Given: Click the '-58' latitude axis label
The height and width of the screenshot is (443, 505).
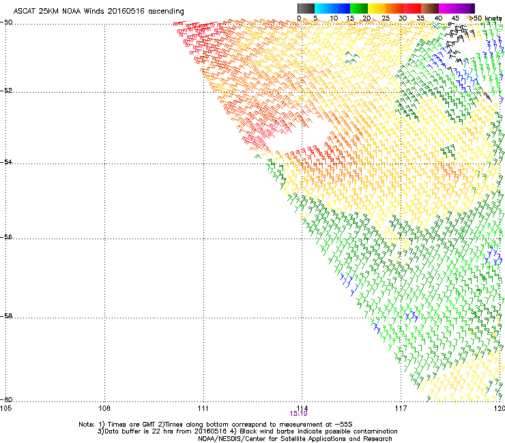Looking at the screenshot, I should 7,316.
